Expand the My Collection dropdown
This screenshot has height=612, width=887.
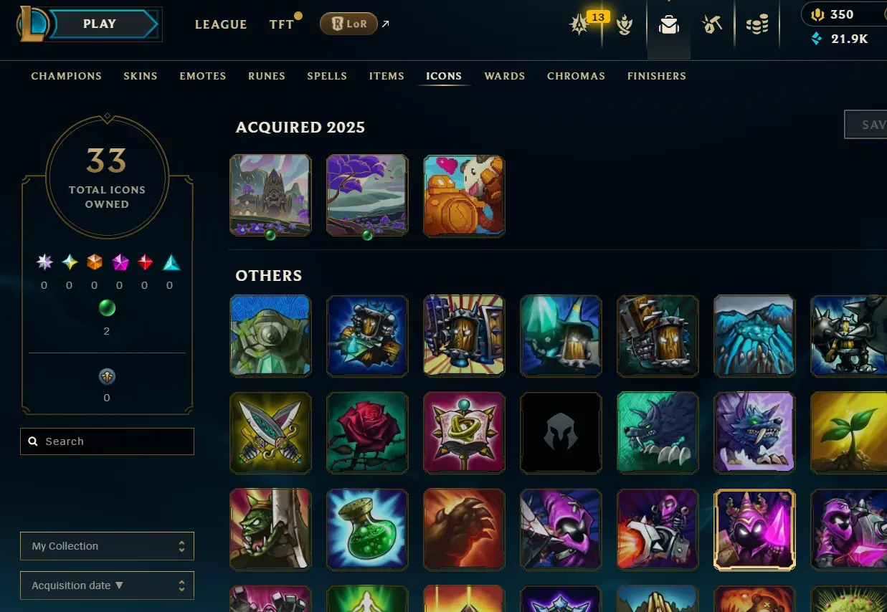point(107,546)
